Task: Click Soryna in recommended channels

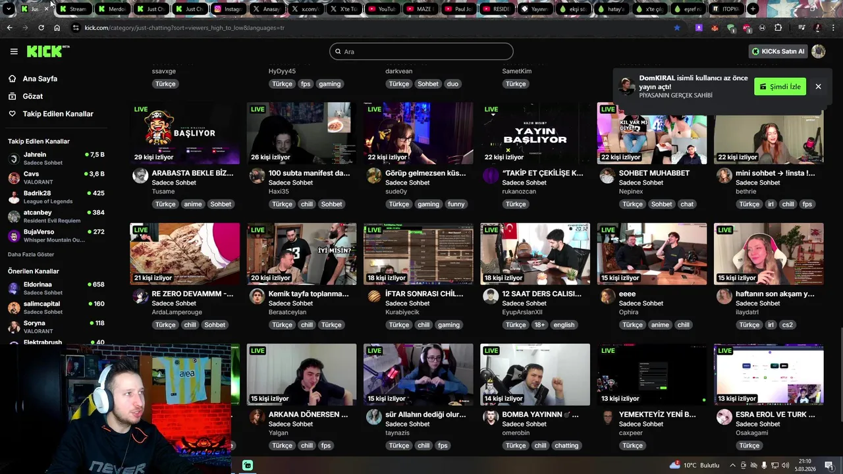Action: tap(56, 327)
